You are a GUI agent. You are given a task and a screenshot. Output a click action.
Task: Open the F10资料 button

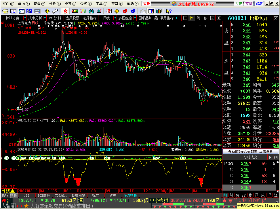click(55, 18)
